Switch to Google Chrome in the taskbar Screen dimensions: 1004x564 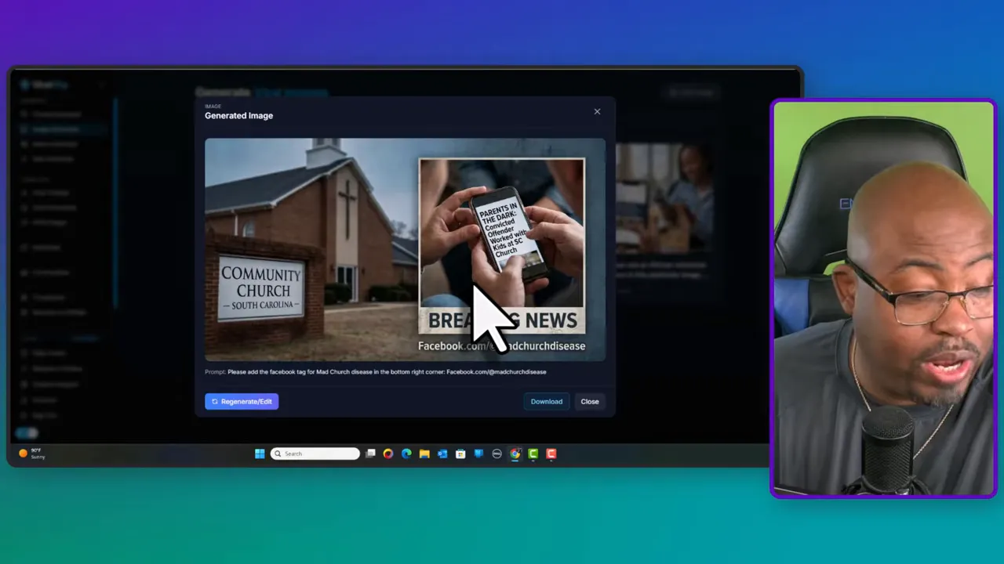pos(515,454)
